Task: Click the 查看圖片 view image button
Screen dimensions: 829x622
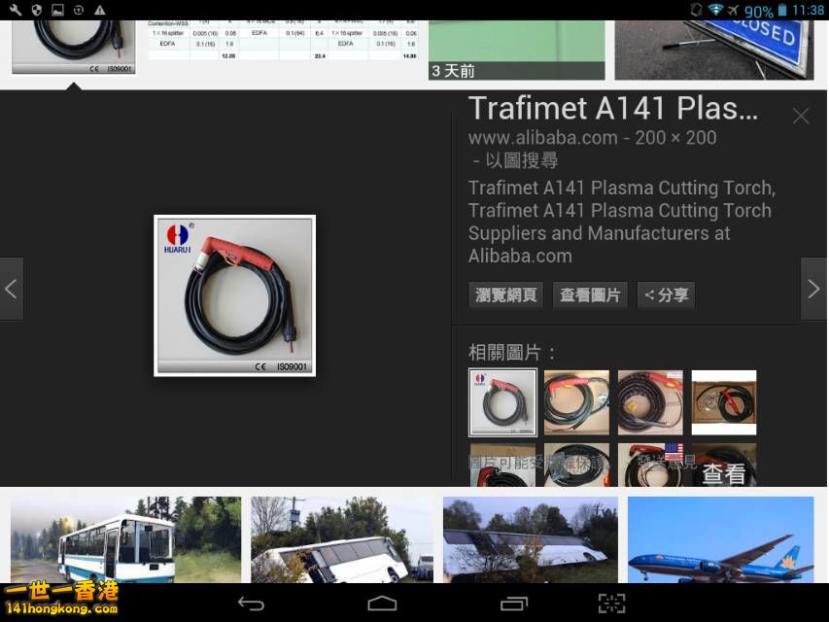Action: point(590,294)
